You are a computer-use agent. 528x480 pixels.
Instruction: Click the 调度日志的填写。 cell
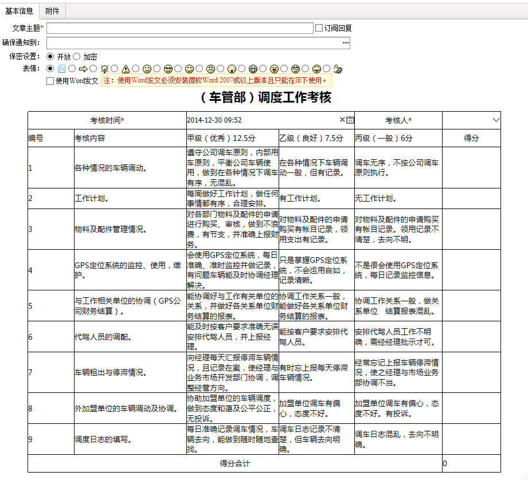(x=130, y=439)
